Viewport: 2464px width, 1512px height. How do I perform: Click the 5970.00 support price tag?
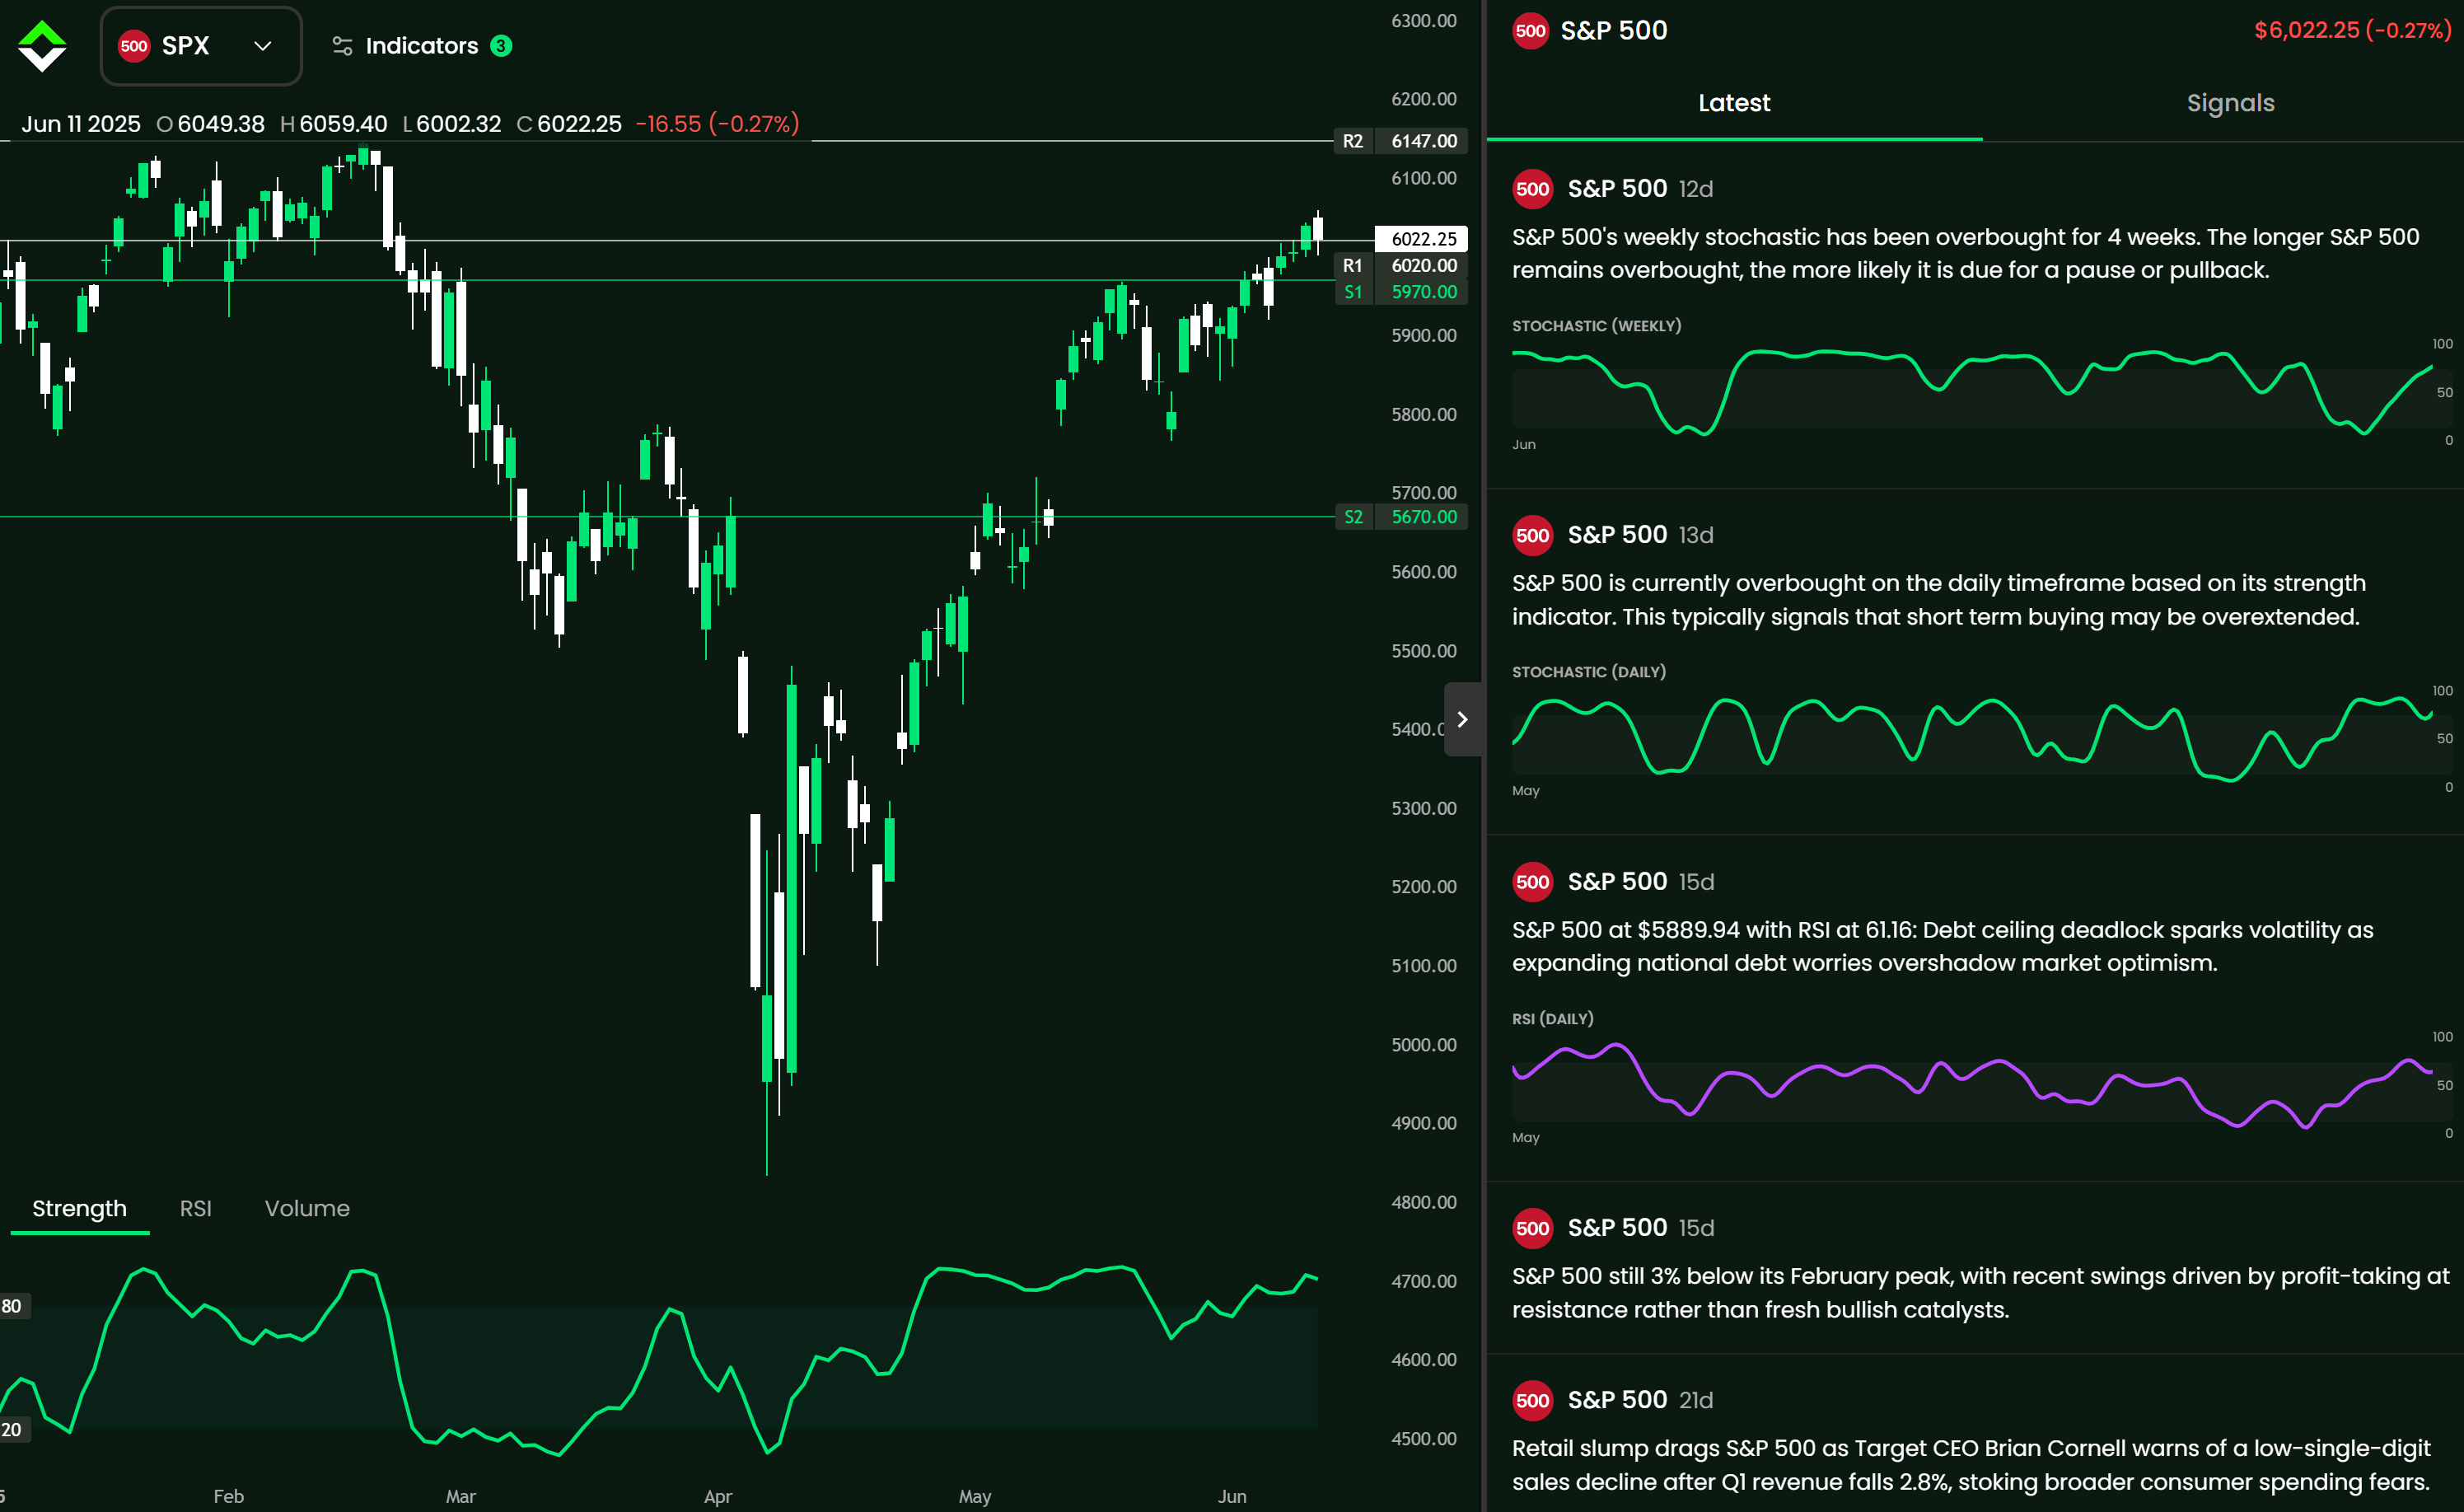click(x=1423, y=292)
